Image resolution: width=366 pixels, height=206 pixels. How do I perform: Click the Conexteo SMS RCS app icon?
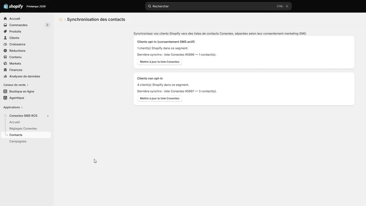(x=5, y=116)
